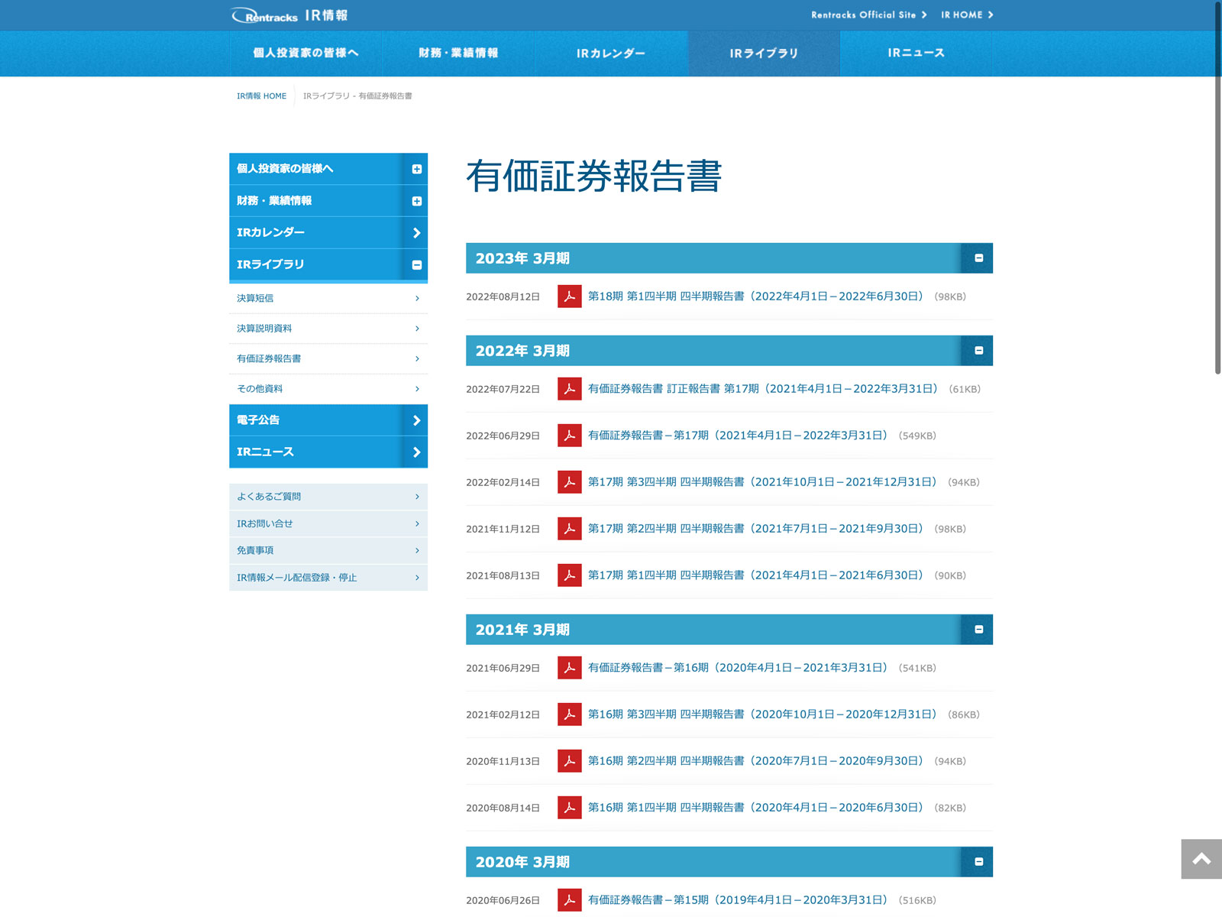Collapse the 2023年 3月期 section

point(978,258)
